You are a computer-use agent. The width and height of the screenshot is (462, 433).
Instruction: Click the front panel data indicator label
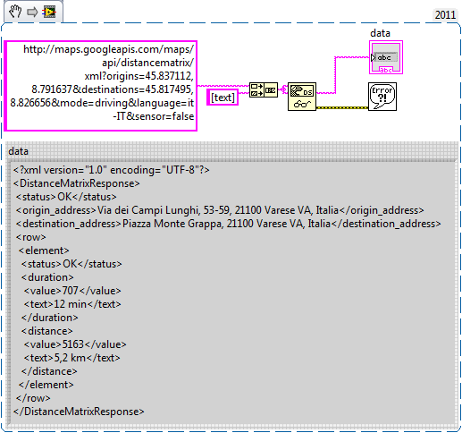click(x=18, y=151)
